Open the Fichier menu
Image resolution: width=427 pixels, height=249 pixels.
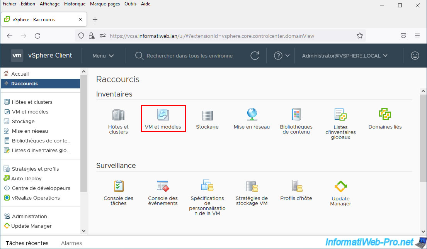pyautogui.click(x=9, y=4)
